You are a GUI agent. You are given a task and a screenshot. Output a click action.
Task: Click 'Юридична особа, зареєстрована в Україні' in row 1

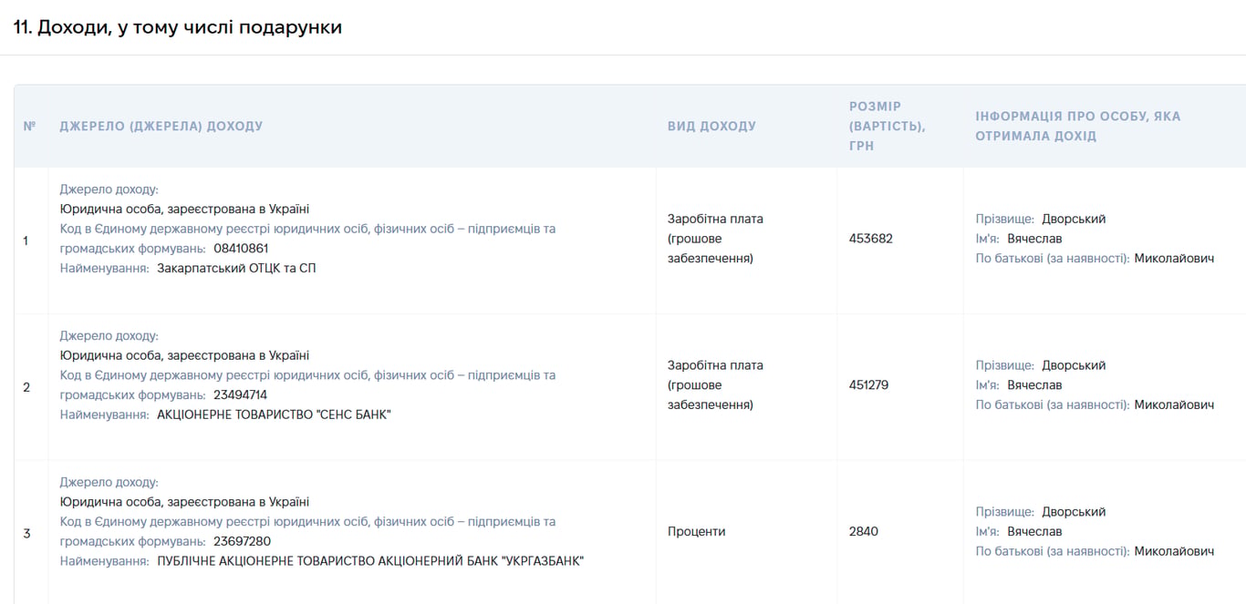tap(184, 209)
